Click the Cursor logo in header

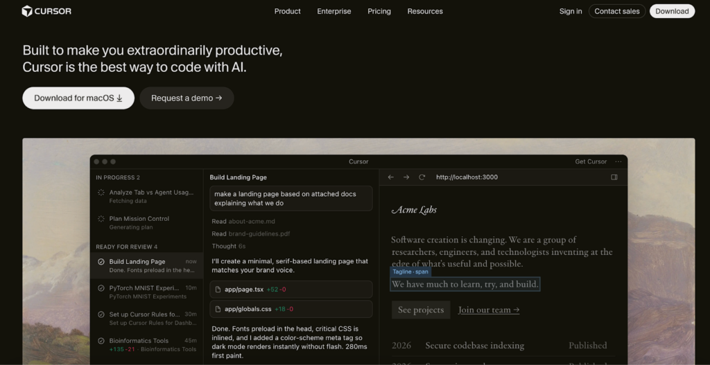tap(46, 11)
